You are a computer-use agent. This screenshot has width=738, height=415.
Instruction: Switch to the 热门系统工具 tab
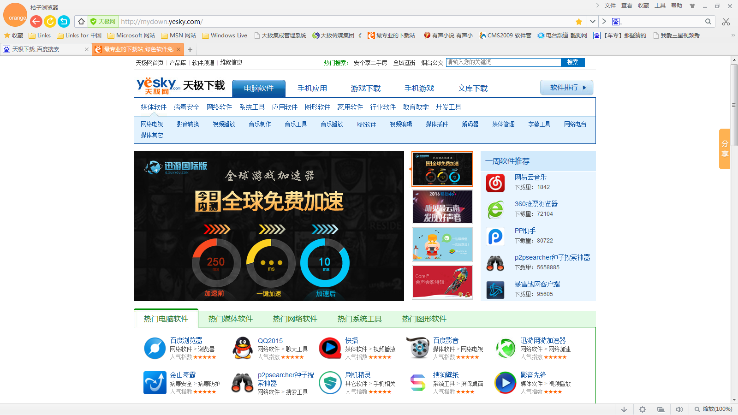(359, 319)
